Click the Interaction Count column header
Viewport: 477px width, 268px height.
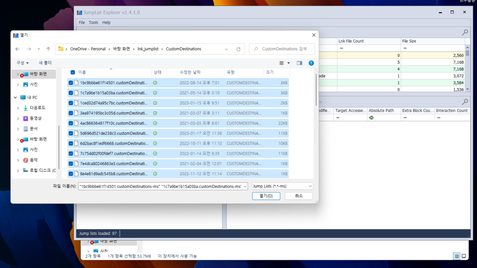[452, 111]
